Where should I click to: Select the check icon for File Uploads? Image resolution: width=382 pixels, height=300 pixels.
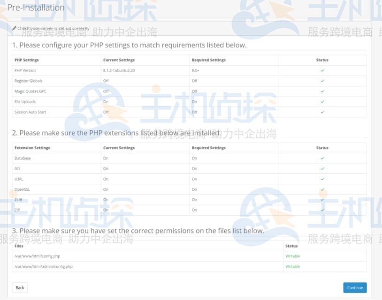pos(322,102)
